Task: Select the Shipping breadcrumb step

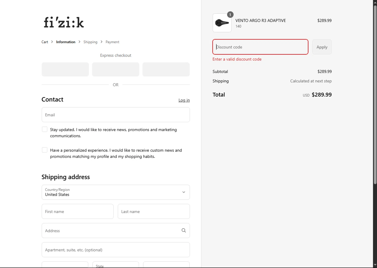Action: pos(90,42)
